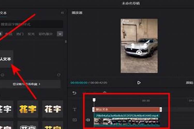Play the video with the player's play button
Screen dimensions: 194x129
(x=139, y=83)
